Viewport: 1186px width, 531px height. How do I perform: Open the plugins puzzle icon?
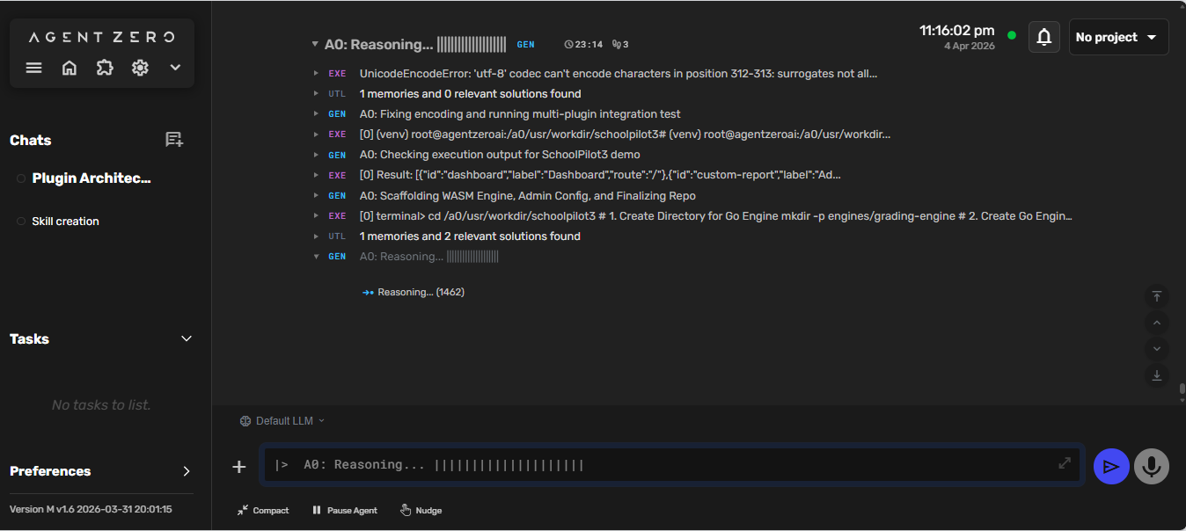coord(105,68)
